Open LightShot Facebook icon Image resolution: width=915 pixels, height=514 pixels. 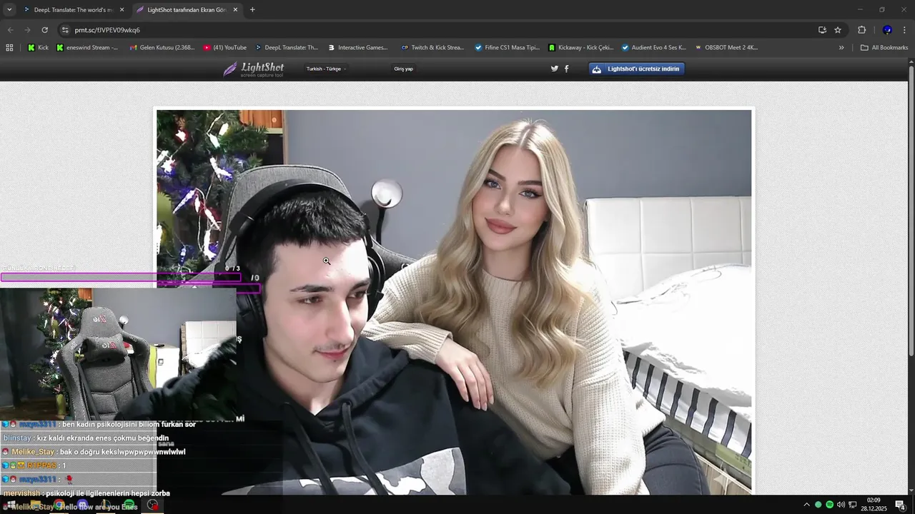click(567, 69)
